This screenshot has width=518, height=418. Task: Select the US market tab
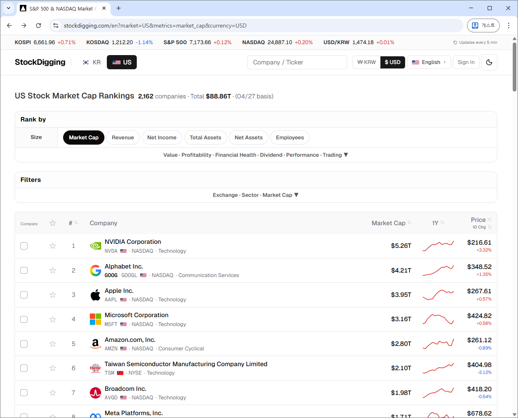[122, 62]
